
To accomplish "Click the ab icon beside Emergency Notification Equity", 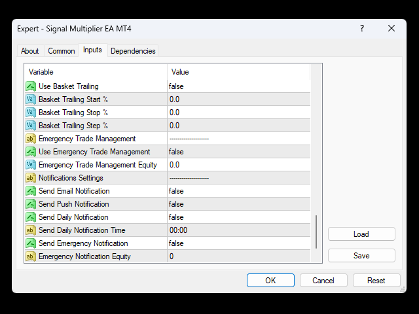I will point(31,256).
